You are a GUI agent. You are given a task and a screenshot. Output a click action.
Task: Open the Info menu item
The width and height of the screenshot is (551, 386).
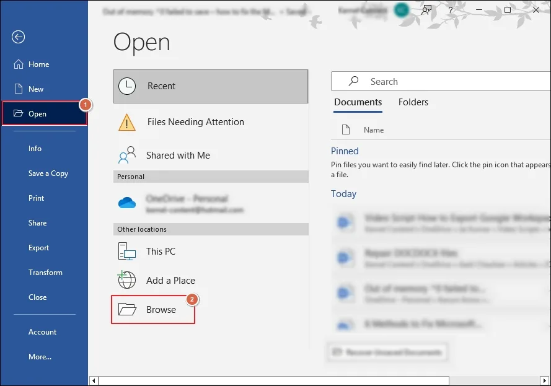click(x=35, y=149)
